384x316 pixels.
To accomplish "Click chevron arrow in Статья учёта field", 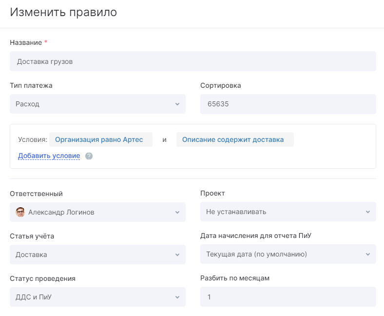I will click(x=177, y=255).
